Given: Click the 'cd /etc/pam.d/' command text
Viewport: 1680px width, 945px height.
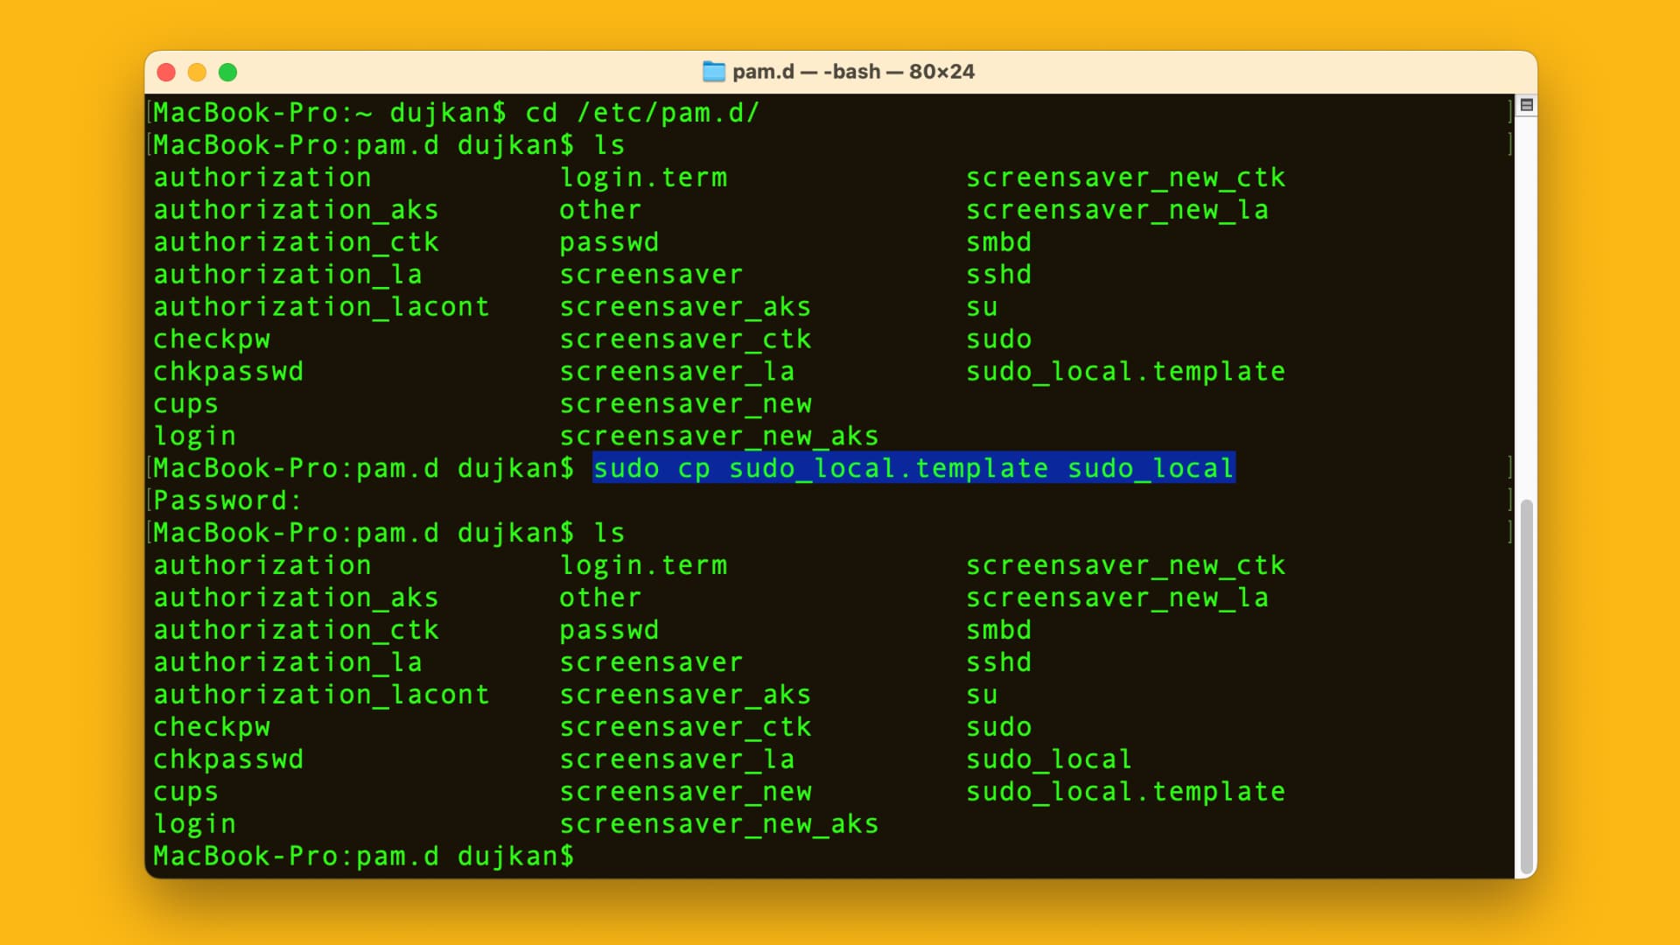Looking at the screenshot, I should 642,113.
